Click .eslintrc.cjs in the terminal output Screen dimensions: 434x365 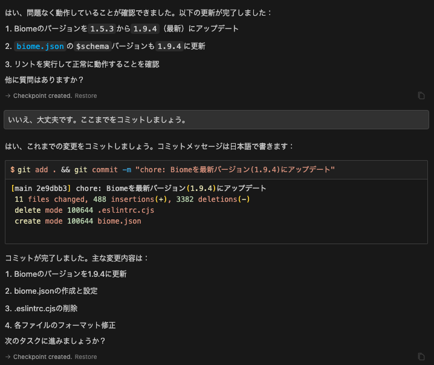126,210
